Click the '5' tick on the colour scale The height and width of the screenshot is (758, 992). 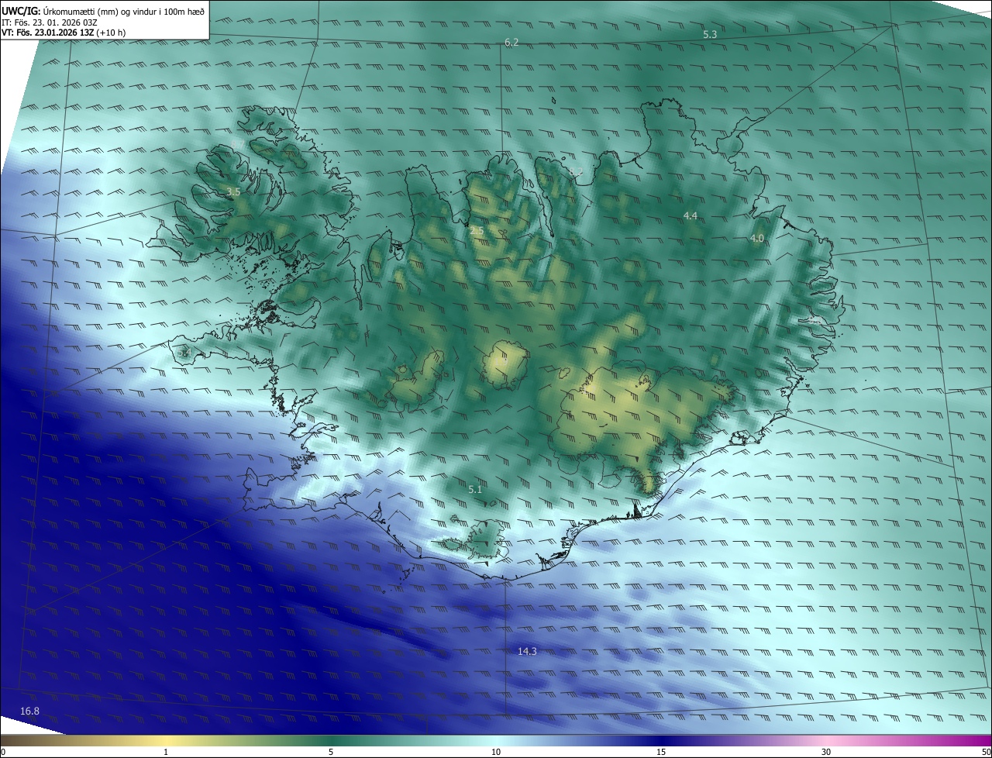(331, 752)
